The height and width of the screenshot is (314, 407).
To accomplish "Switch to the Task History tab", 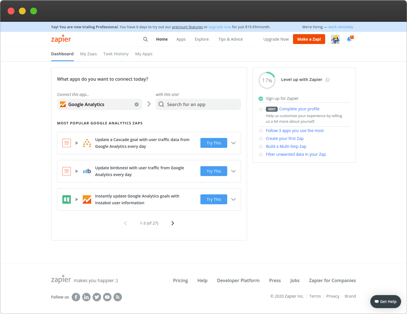I will coord(116,54).
